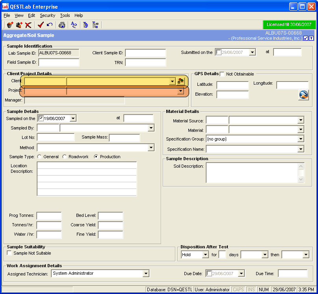Open the Hold disposition dropdown
This screenshot has width=318, height=294.
click(x=205, y=255)
